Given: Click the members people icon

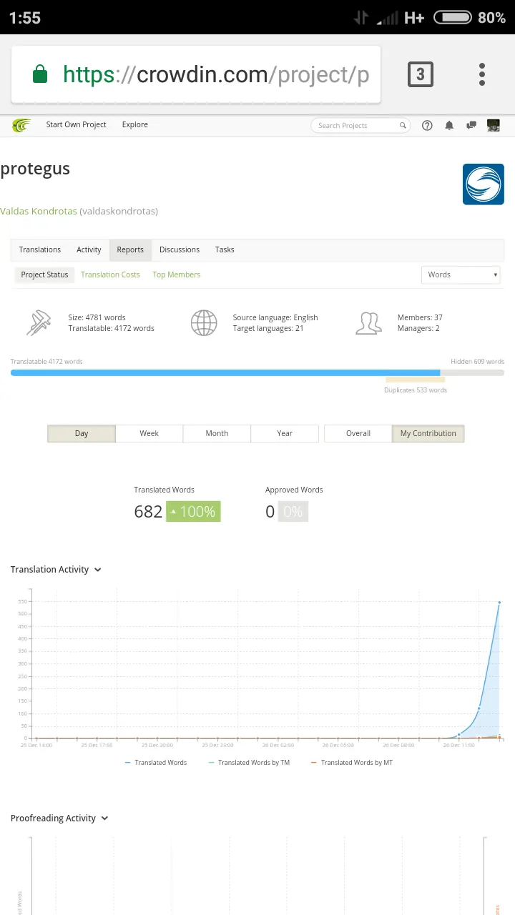Looking at the screenshot, I should tap(368, 323).
